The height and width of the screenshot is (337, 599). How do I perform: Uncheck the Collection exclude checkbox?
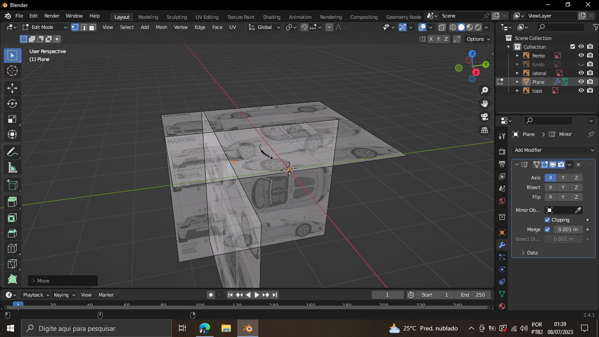point(572,47)
